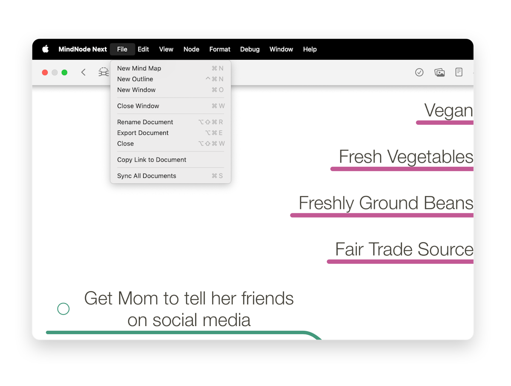Image resolution: width=511 pixels, height=386 pixels.
Task: Click the back chevron in toolbar
Action: point(84,72)
